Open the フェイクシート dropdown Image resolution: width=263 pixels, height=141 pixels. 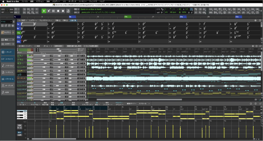point(45,20)
